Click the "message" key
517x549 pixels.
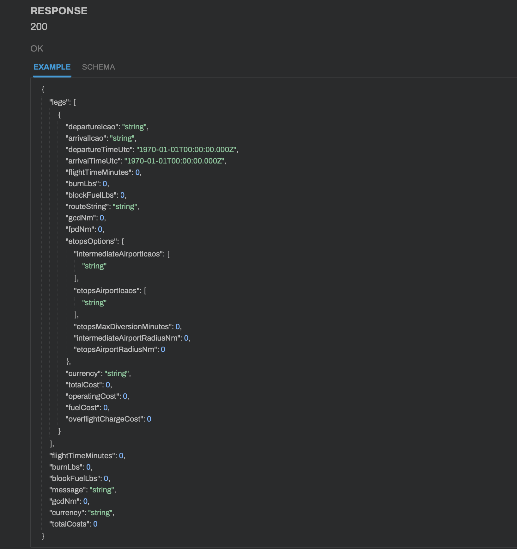[67, 490]
